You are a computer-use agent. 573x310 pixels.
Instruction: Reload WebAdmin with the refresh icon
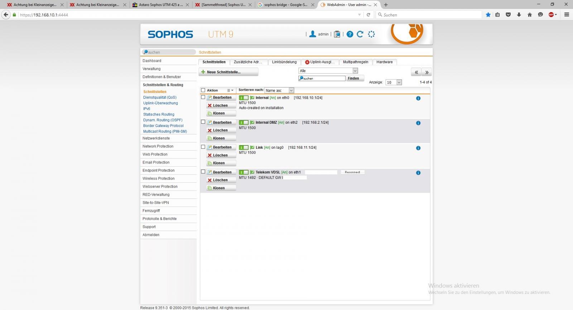pos(360,34)
